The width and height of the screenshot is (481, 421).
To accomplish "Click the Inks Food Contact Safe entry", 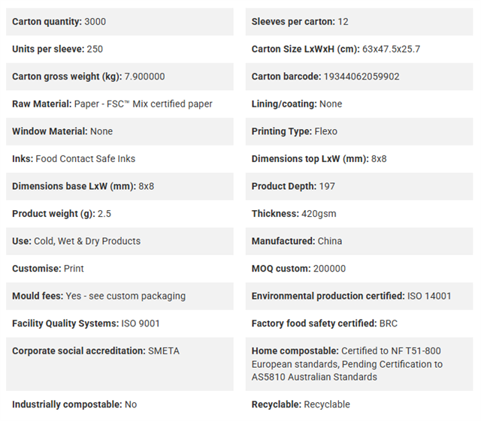I will 74,158.
